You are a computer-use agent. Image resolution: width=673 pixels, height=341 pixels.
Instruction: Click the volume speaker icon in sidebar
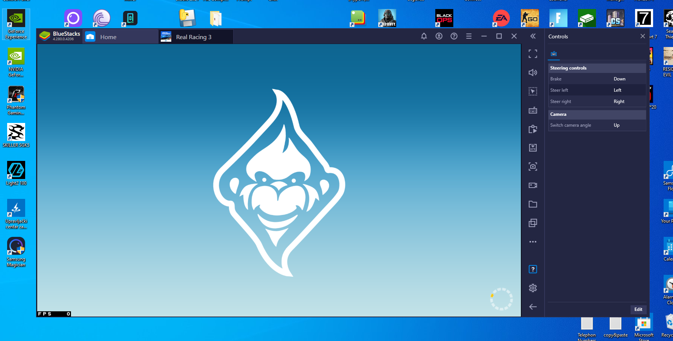533,73
